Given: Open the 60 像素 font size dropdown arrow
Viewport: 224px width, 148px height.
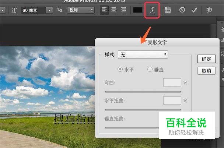Looking at the screenshot, I should (49, 10).
